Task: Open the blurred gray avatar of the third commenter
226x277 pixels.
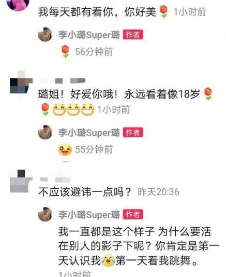Action: point(21,181)
